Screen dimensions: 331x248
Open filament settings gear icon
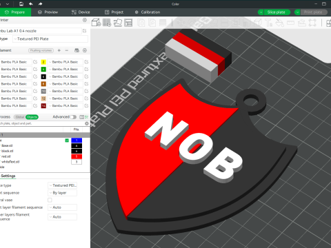[x=85, y=50]
